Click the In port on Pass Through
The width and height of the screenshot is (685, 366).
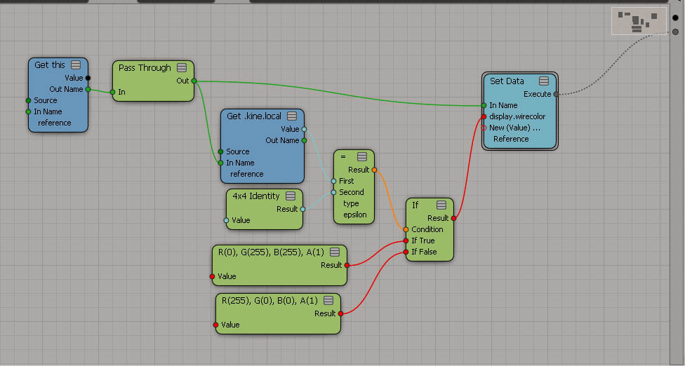coord(113,92)
